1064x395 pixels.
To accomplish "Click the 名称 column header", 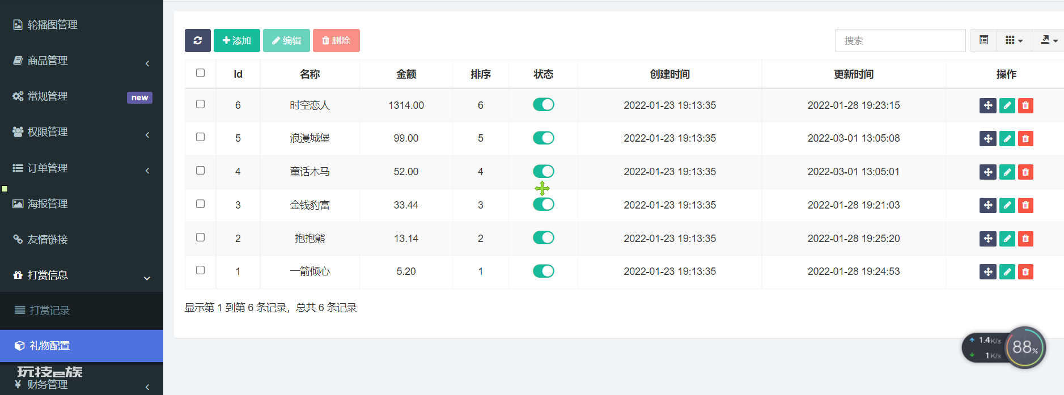I will (310, 74).
